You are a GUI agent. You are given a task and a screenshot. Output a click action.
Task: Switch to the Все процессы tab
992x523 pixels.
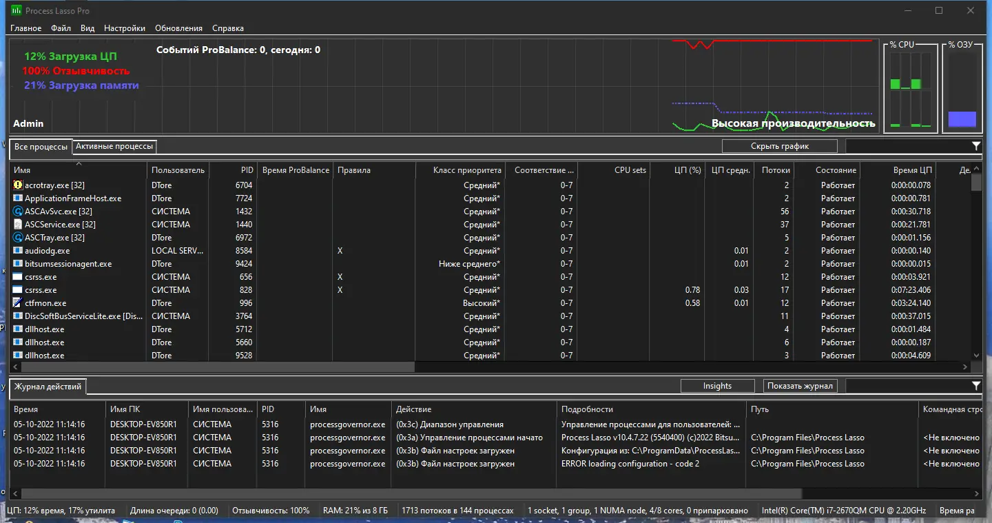point(41,147)
